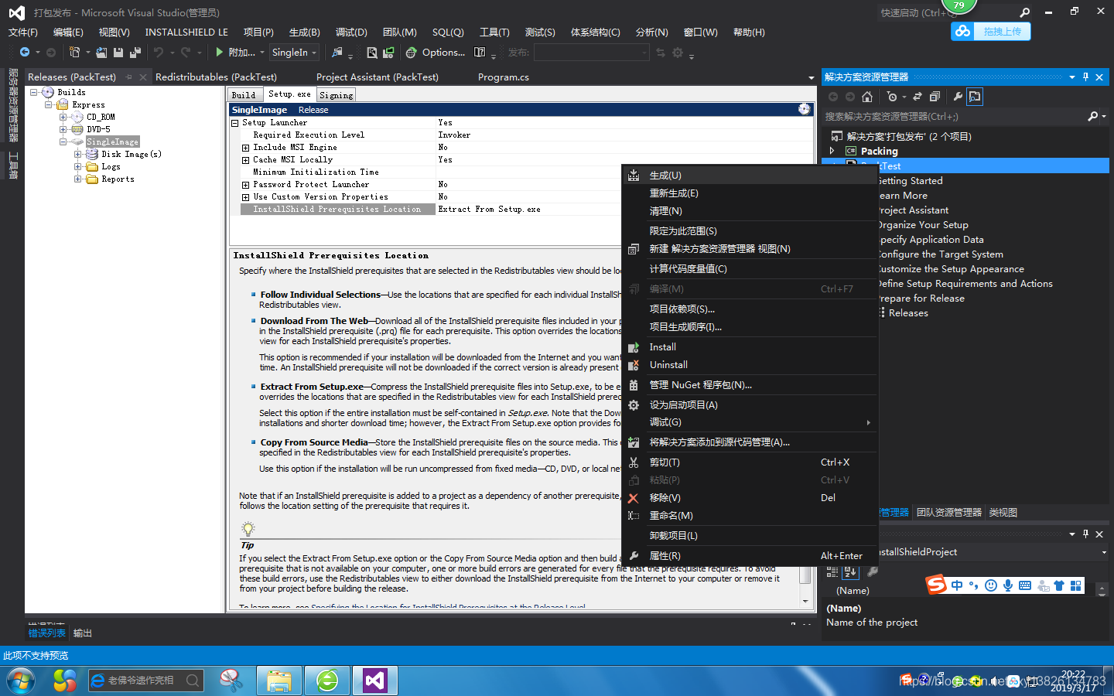Screen dimensions: 1114x696
Task: Open the 错误列表 bottom tab
Action: (47, 633)
